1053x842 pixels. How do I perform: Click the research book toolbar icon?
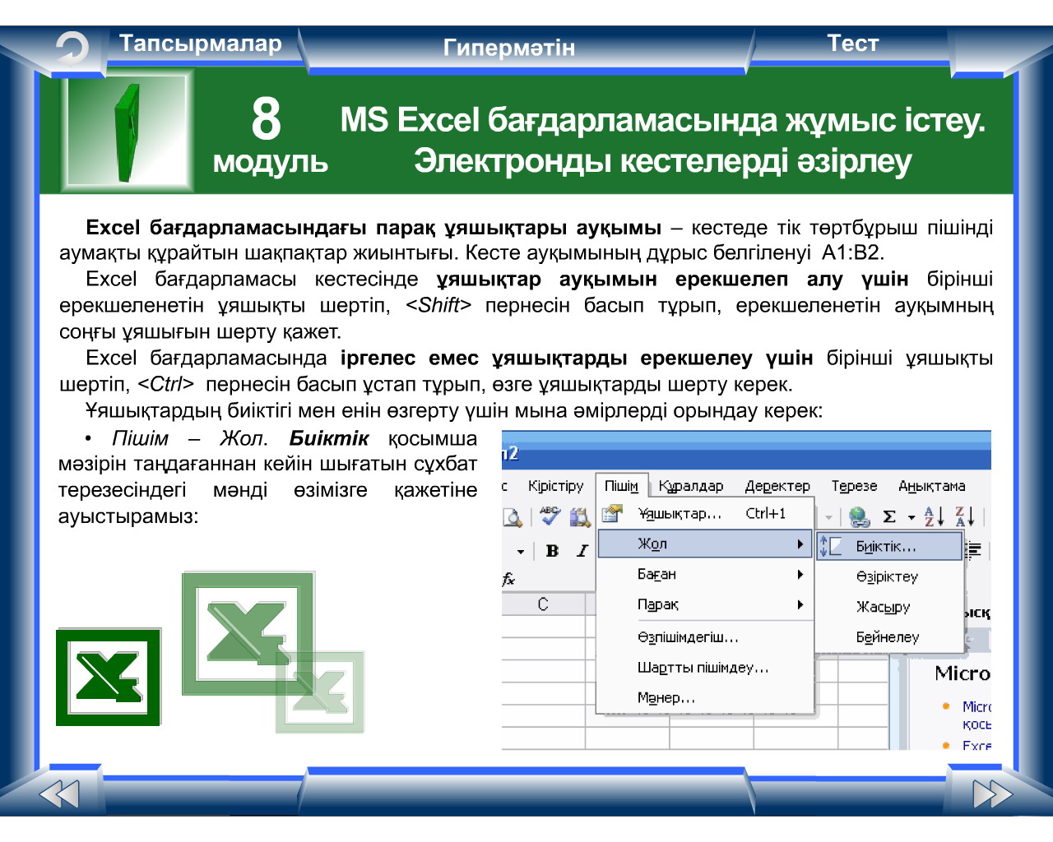(x=581, y=516)
